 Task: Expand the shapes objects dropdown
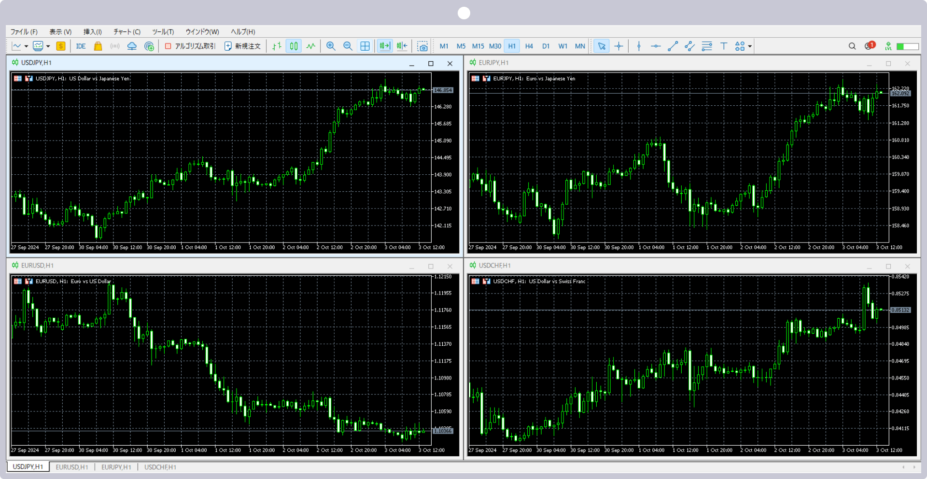pyautogui.click(x=750, y=47)
